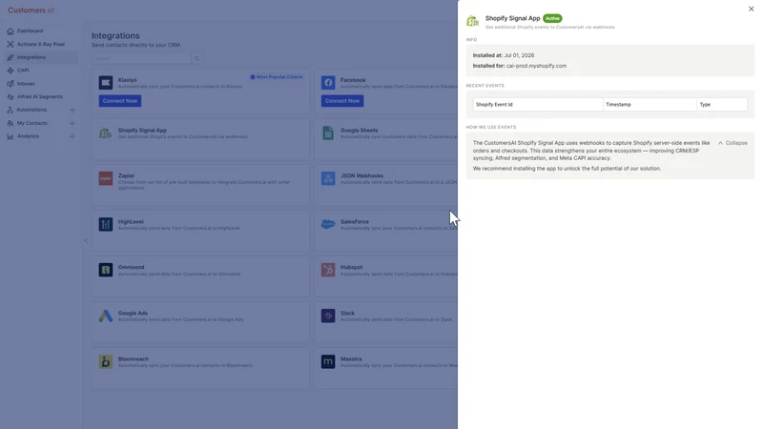The image size is (763, 429).
Task: Click the Maestra logo icon
Action: (328, 361)
